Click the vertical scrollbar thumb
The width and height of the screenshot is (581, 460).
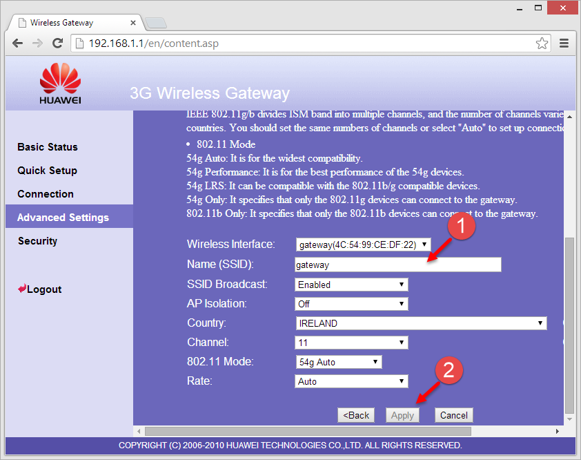[569, 325]
